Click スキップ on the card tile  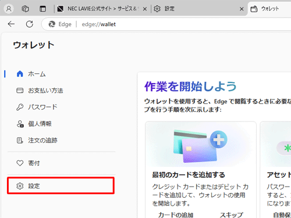tap(231, 215)
